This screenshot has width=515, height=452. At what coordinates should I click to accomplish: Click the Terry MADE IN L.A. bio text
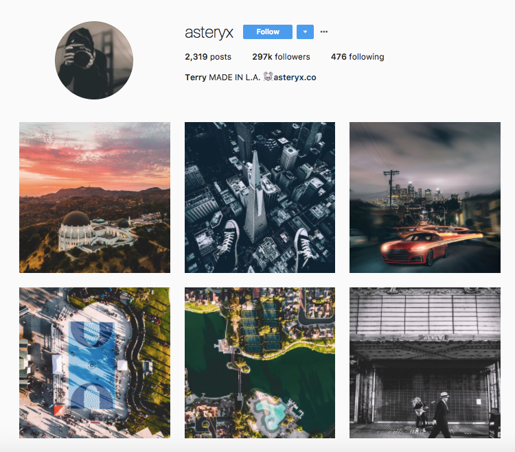[222, 78]
